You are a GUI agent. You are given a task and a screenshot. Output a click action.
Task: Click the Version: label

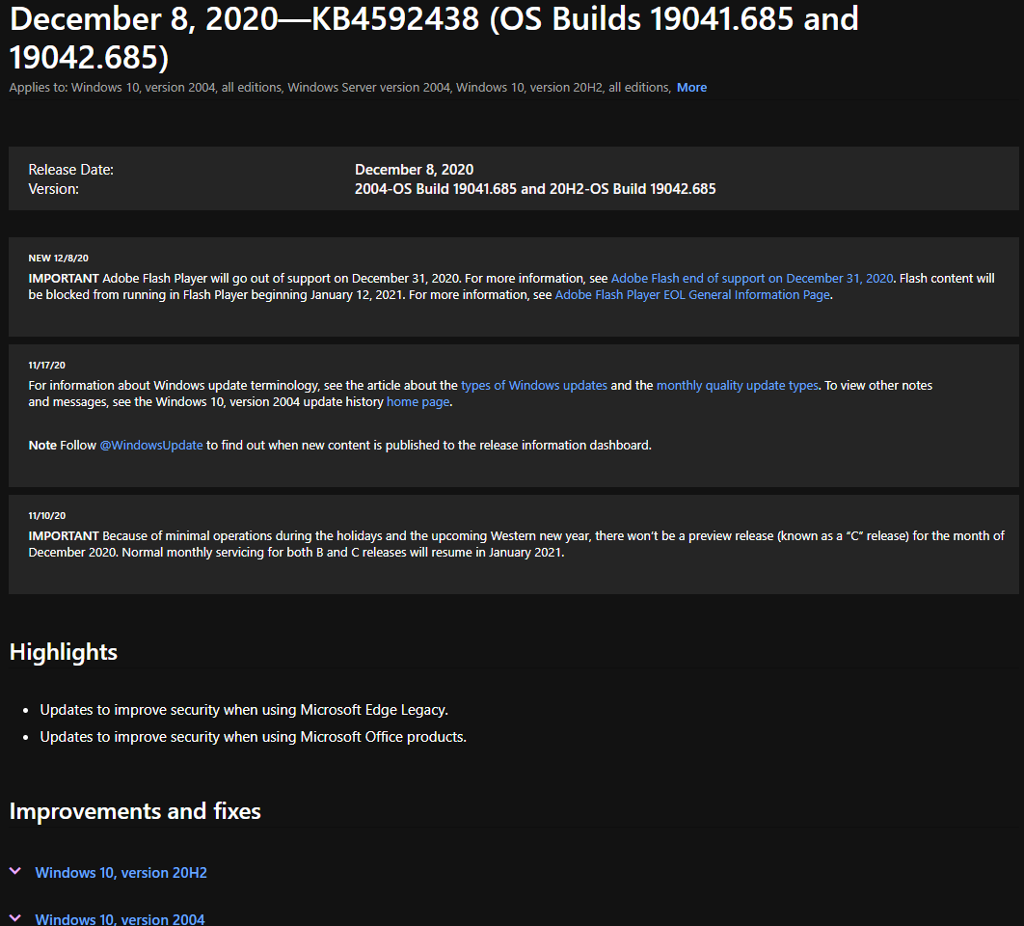pyautogui.click(x=54, y=189)
